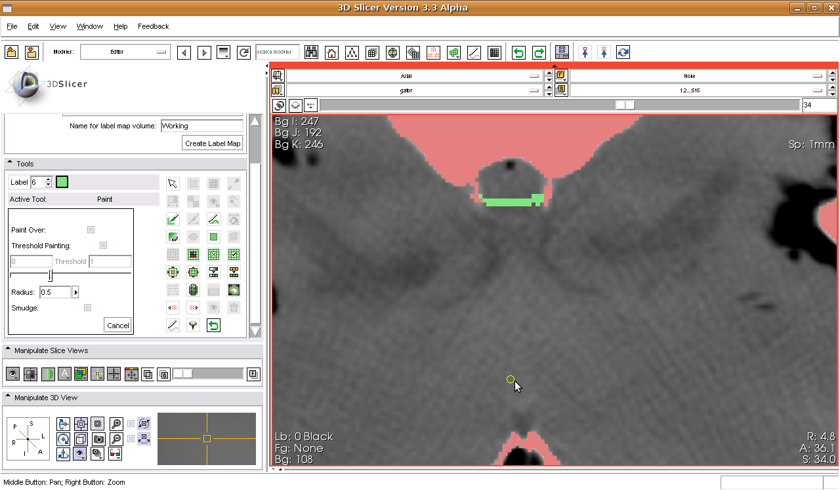
Task: Click the Create Label Map button
Action: pyautogui.click(x=213, y=143)
